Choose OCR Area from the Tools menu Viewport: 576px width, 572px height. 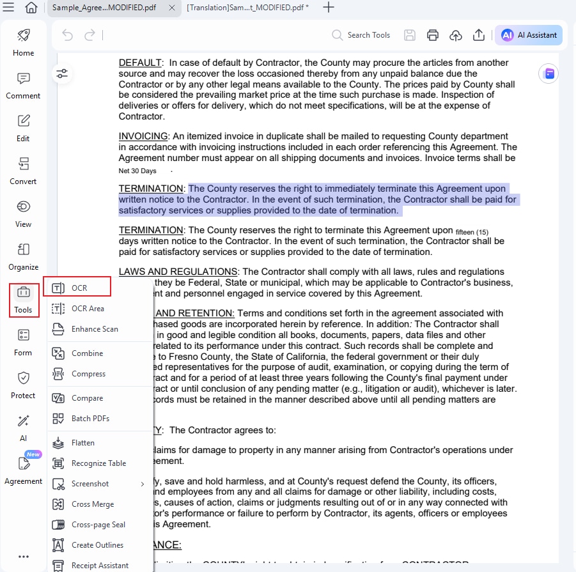[100, 309]
